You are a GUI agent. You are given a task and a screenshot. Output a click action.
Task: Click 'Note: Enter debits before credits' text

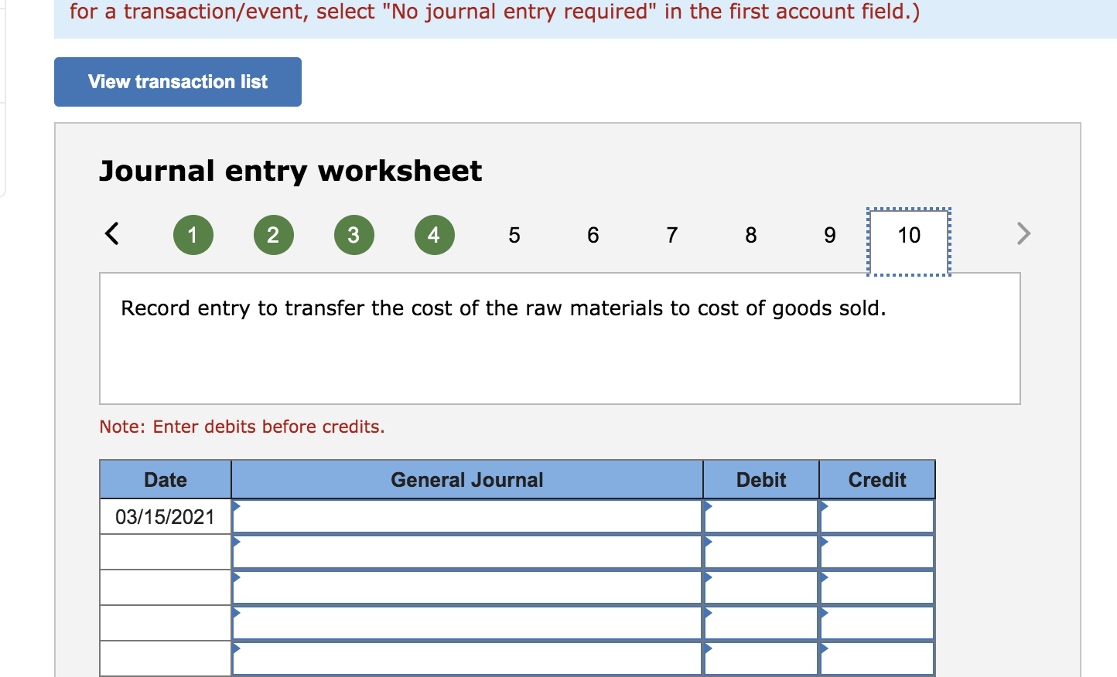point(242,427)
